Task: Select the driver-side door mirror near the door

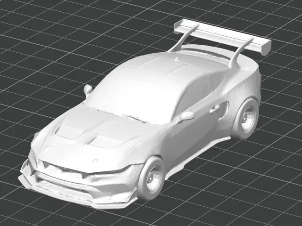Action: pyautogui.click(x=187, y=116)
